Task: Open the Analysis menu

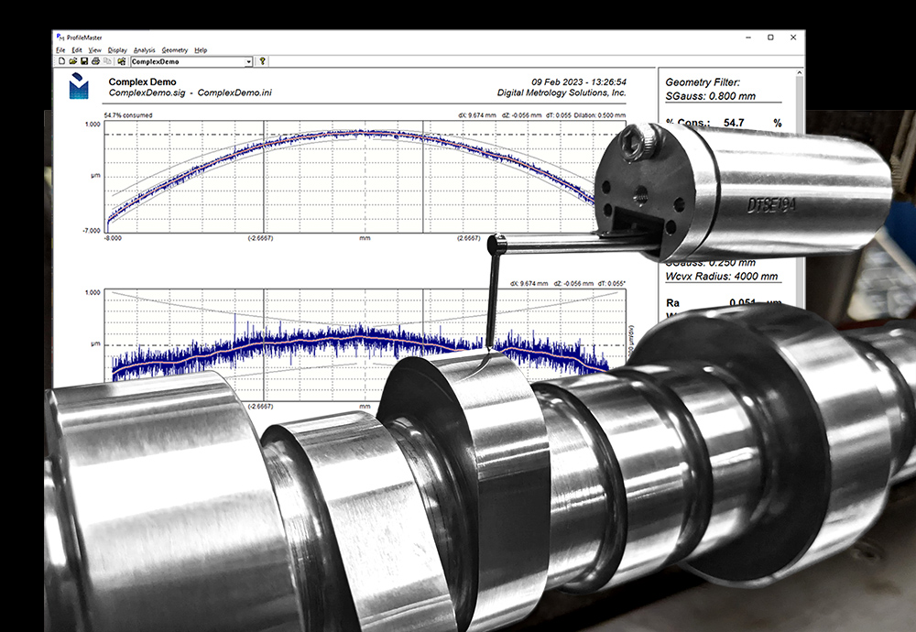Action: (145, 49)
